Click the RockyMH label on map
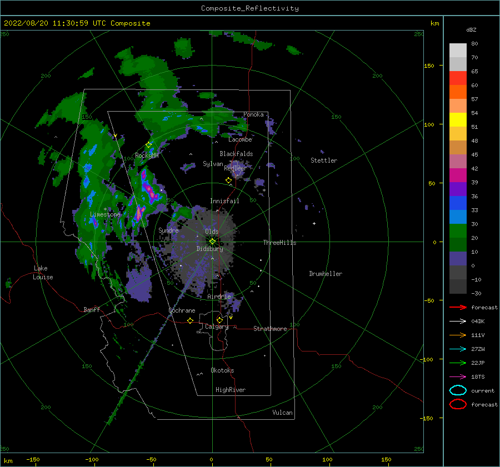500x467 pixels. [147, 155]
